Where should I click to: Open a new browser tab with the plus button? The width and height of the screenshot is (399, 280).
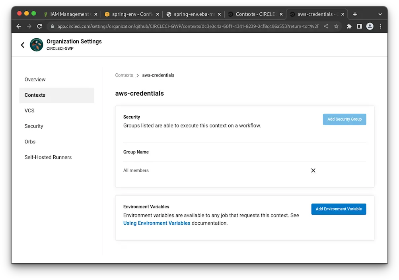354,14
